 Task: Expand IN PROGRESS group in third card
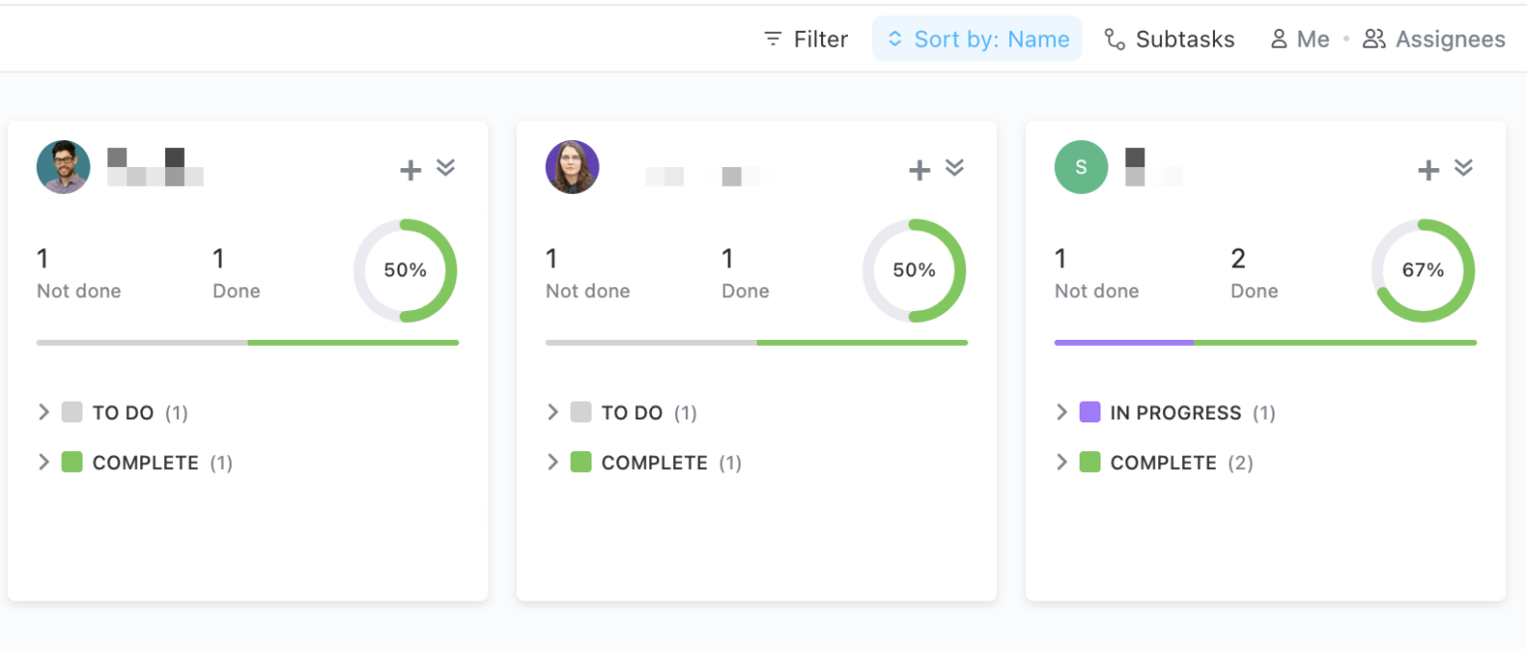click(1062, 411)
